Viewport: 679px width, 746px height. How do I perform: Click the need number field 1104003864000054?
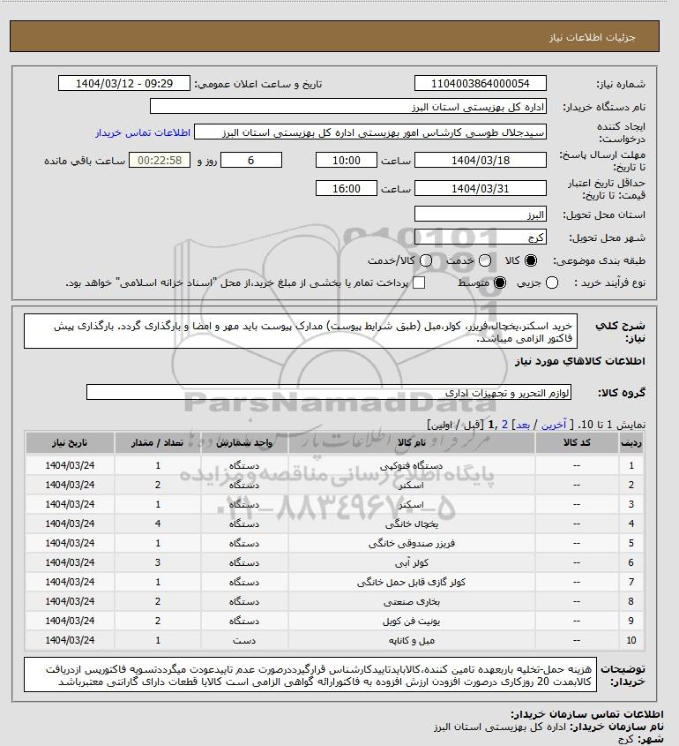[481, 83]
